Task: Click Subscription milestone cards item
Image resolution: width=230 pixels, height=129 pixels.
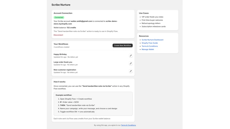Action: pyautogui.click(x=154, y=27)
